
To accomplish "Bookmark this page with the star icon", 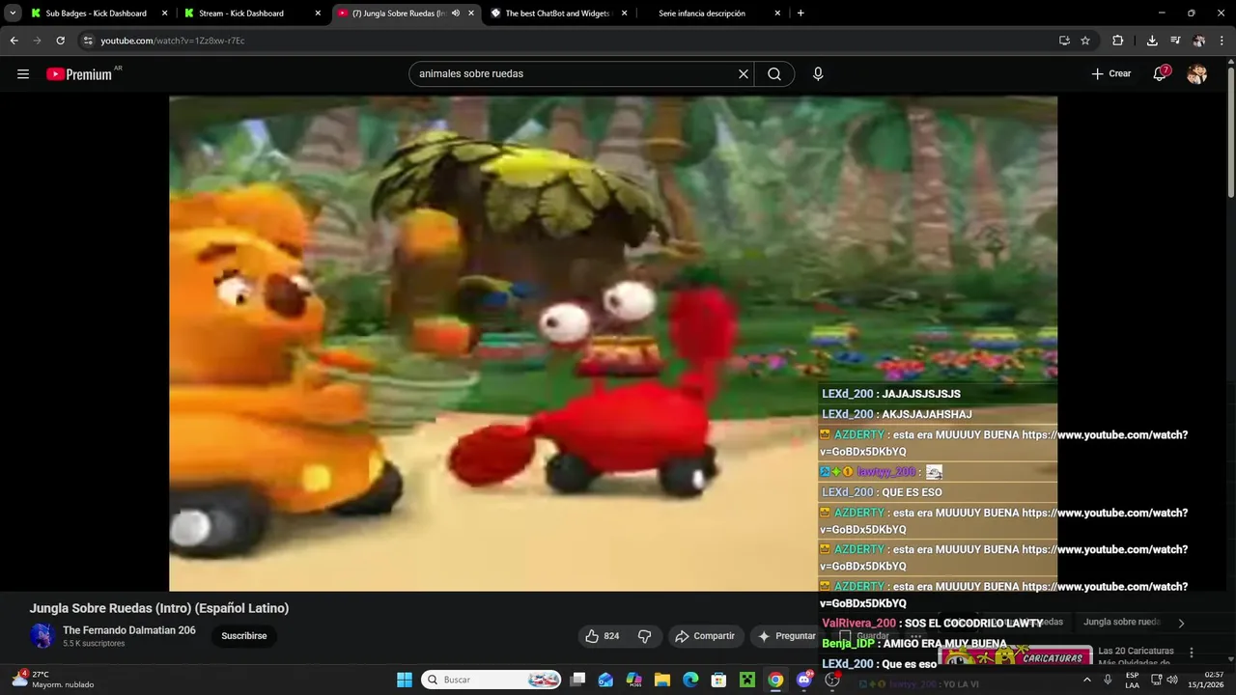I will coord(1085,41).
